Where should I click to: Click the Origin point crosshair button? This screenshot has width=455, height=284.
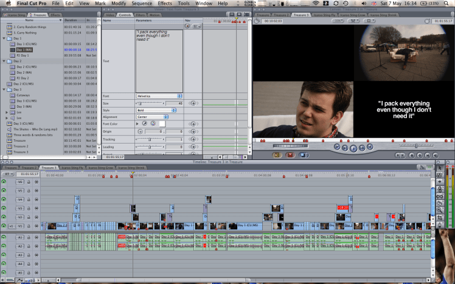tap(140, 131)
